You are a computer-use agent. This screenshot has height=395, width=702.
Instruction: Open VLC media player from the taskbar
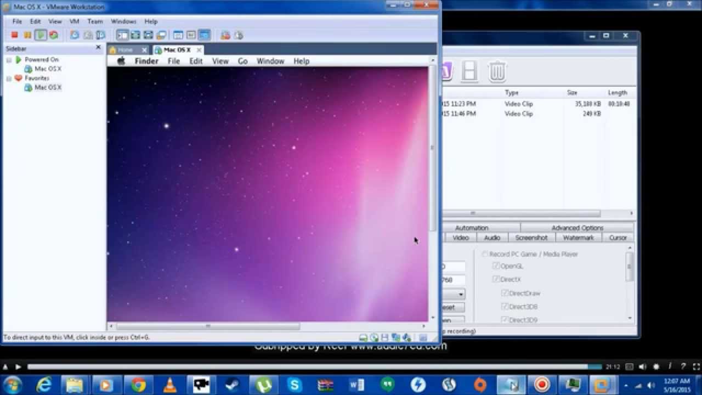pyautogui.click(x=169, y=385)
